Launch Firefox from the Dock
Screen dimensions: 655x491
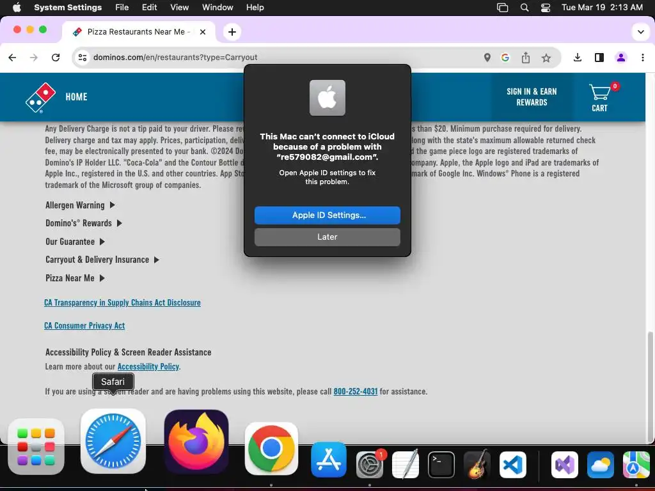pos(196,442)
